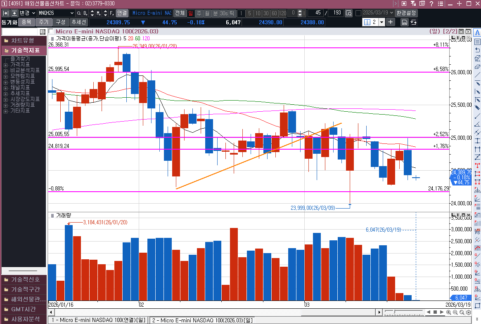The height and width of the screenshot is (324, 481).
Task: Open the 기술적신호 side menu section
Action: (24, 279)
